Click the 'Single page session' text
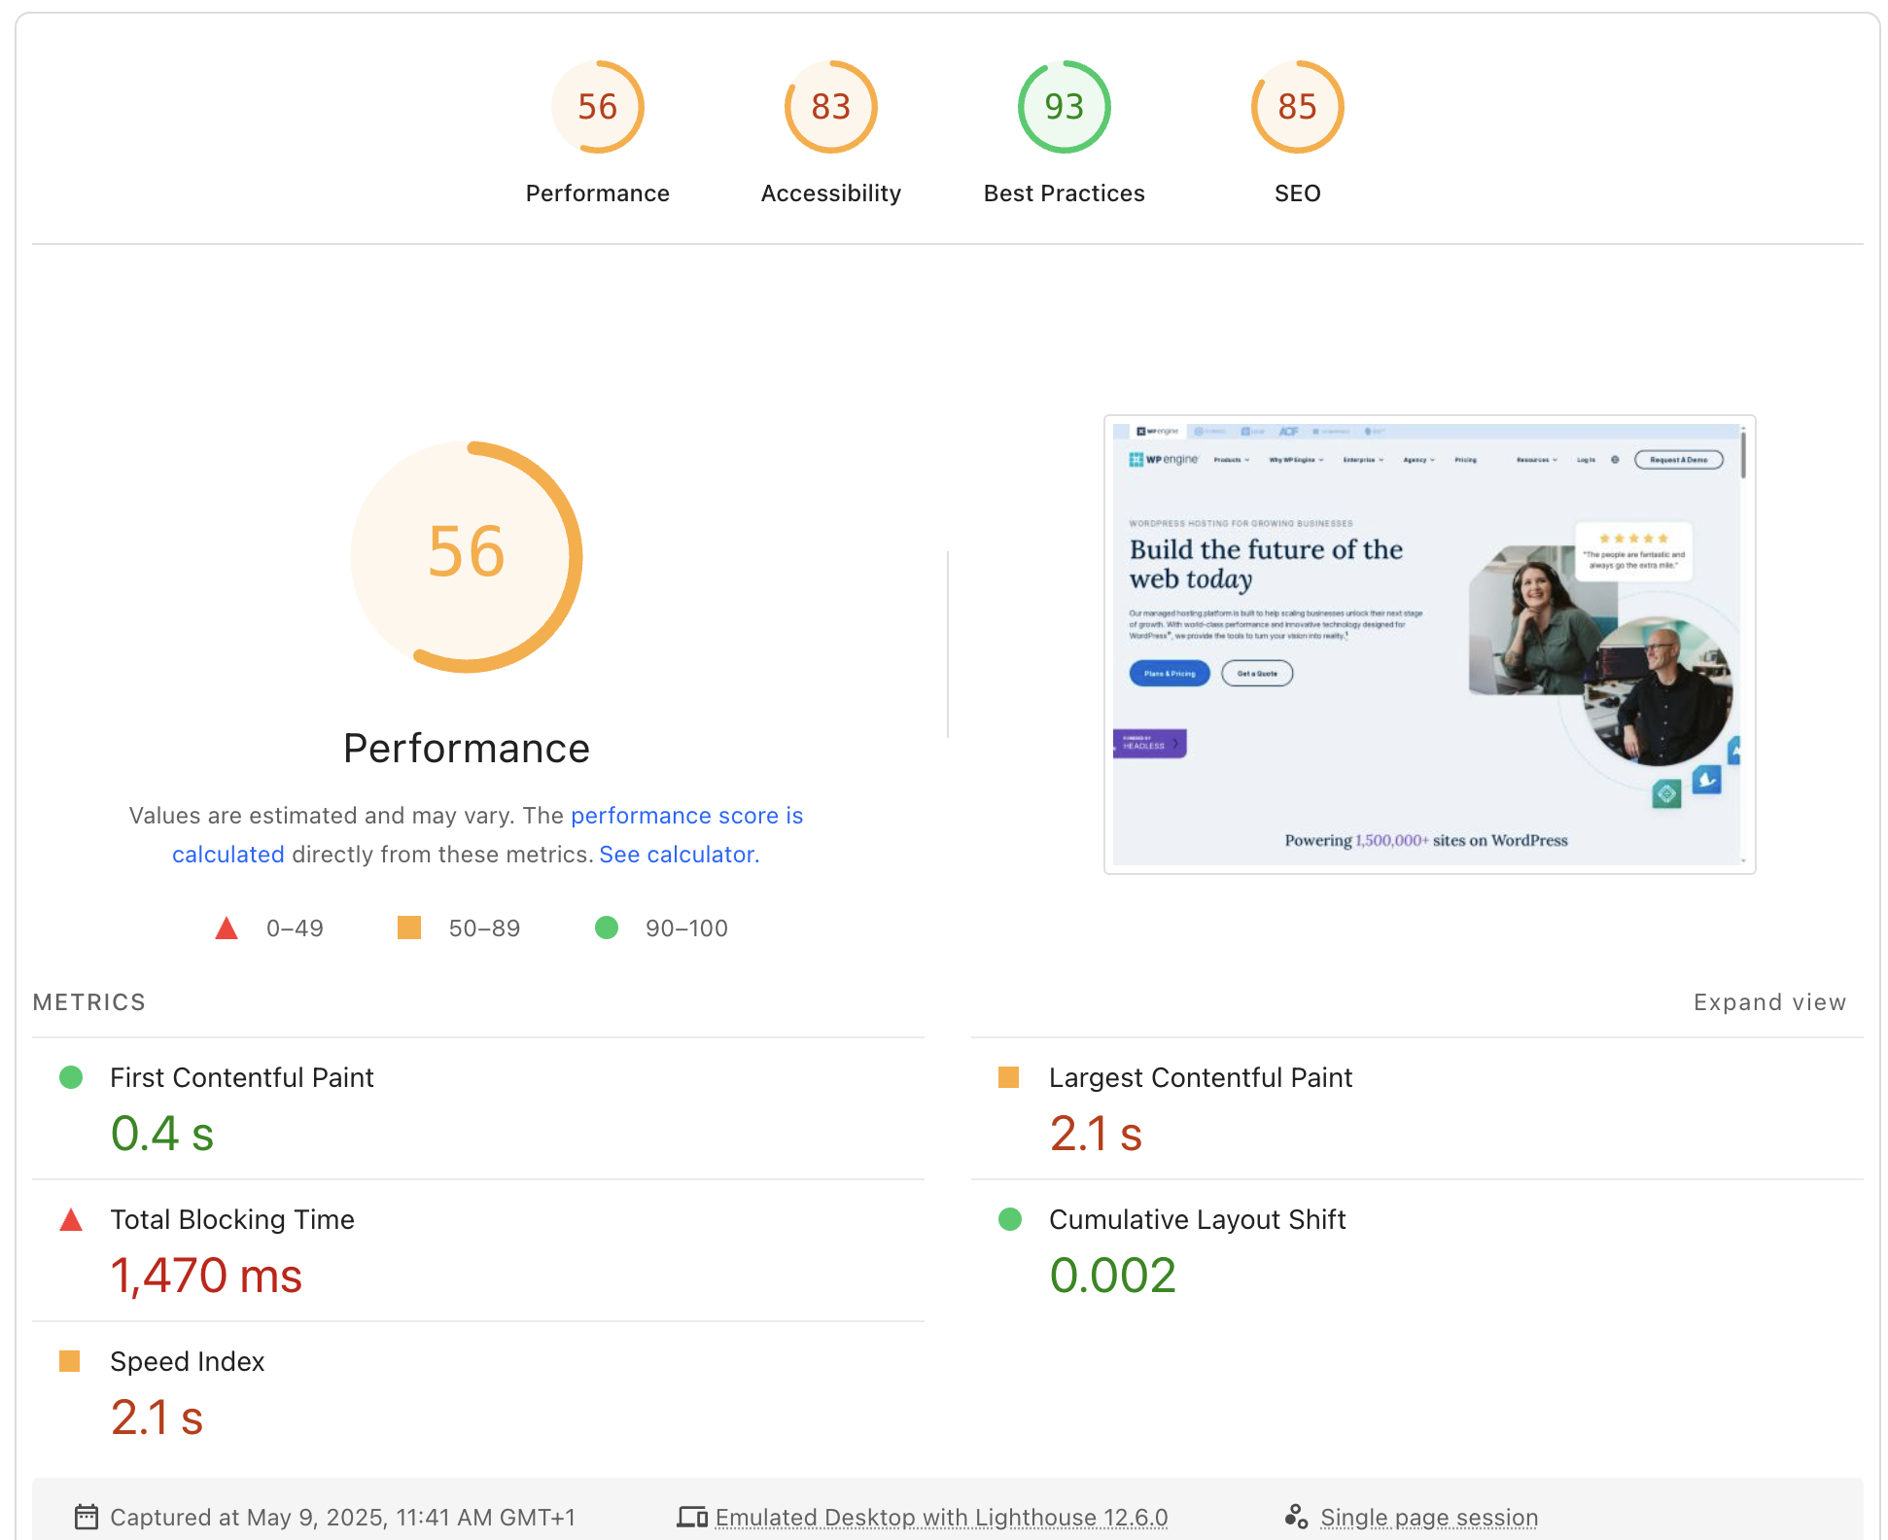1888x1540 pixels. (x=1429, y=1518)
